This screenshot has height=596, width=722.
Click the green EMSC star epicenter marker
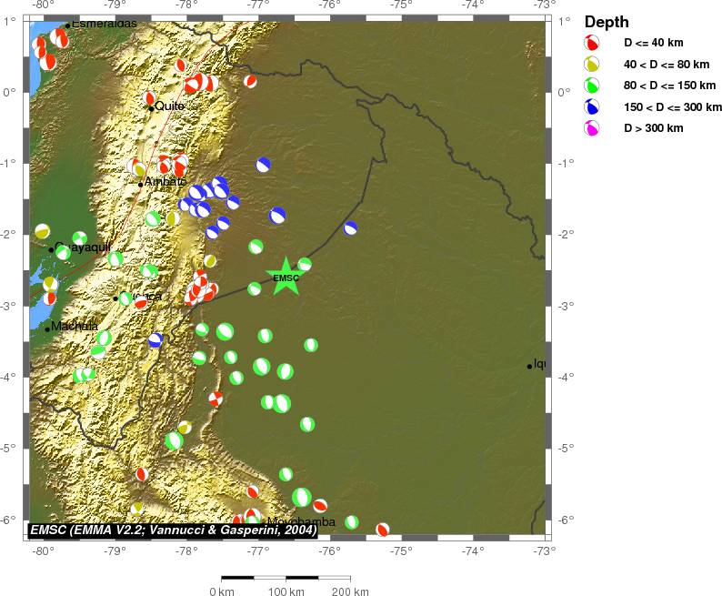[286, 277]
